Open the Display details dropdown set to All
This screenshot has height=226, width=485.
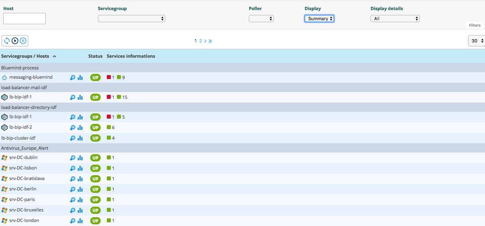[395, 19]
